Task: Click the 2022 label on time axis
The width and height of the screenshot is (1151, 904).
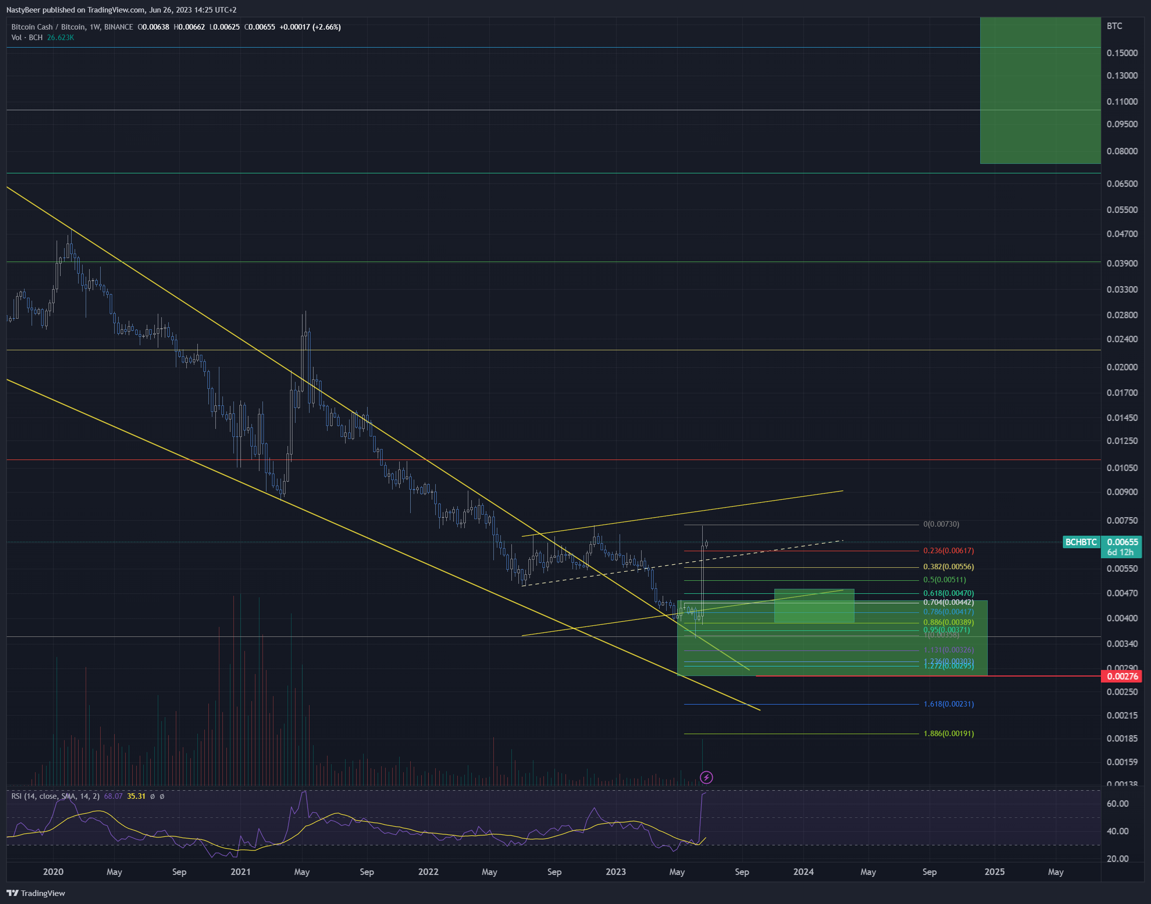Action: [x=428, y=872]
